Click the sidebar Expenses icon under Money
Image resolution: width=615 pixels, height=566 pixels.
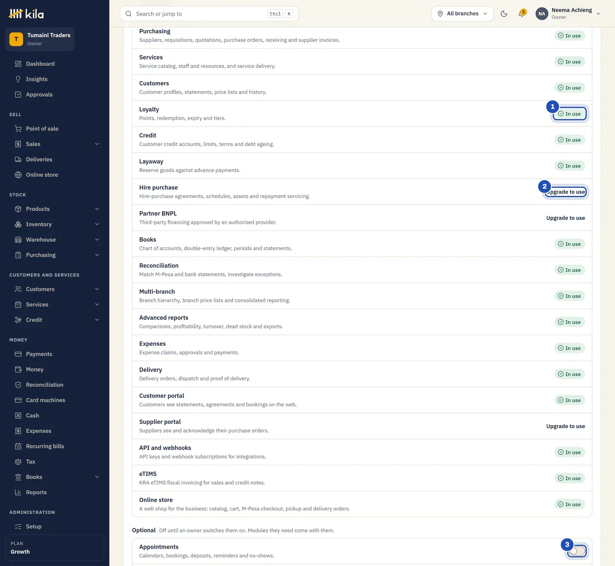(x=18, y=431)
